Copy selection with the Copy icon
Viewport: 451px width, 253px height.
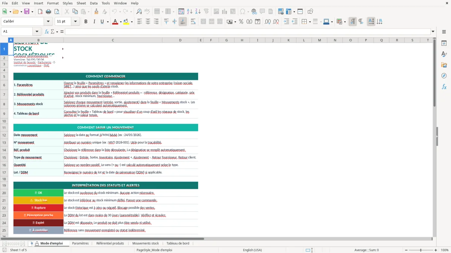tap(75, 12)
